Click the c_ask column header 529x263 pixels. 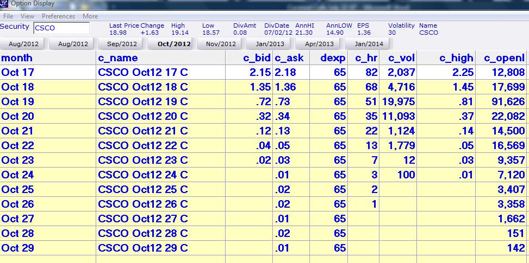(x=291, y=58)
